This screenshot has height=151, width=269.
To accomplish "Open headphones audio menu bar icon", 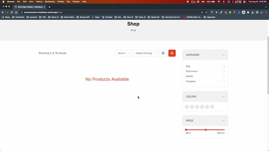I will (229, 2).
